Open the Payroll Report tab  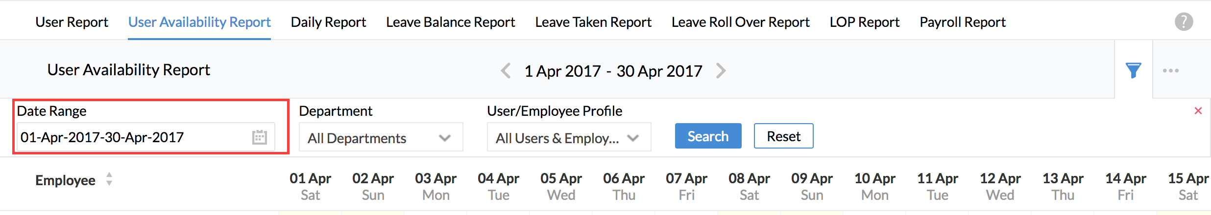tap(962, 22)
